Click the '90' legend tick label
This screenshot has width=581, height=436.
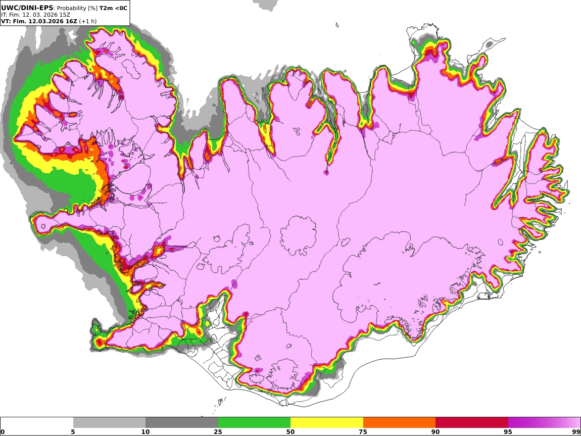(x=435, y=432)
